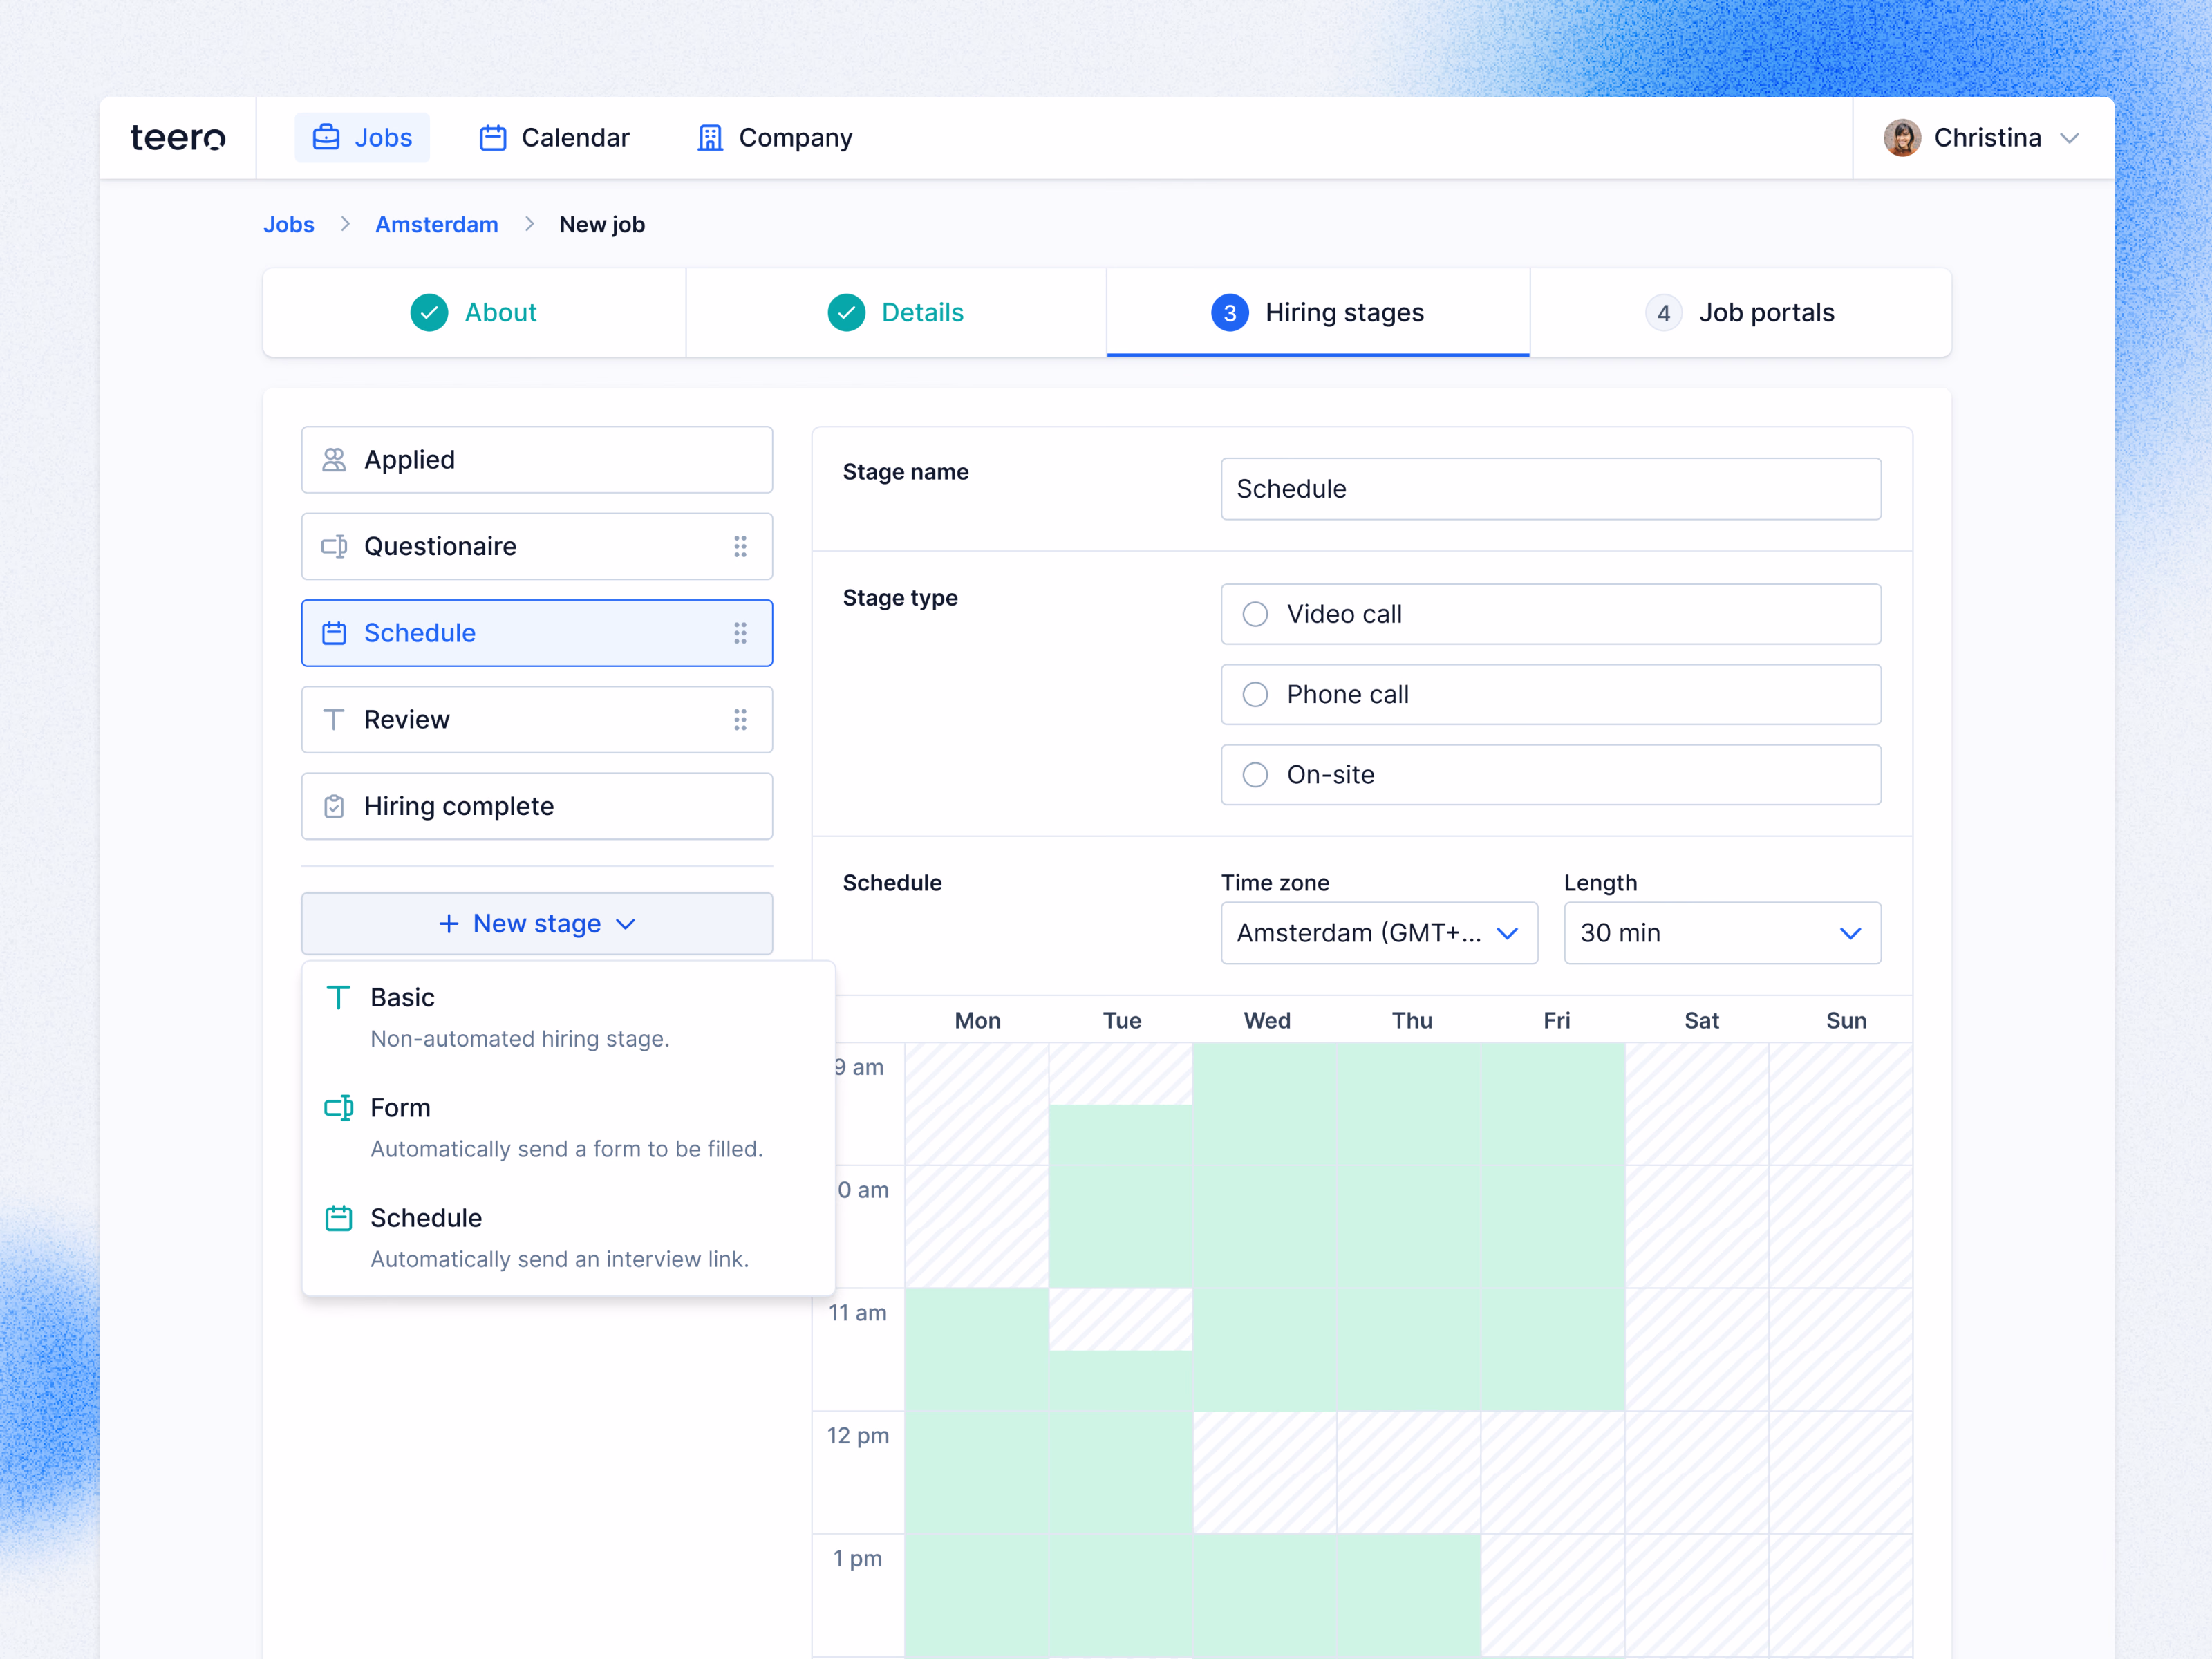Open the Jobs breadcrumb link
The height and width of the screenshot is (1659, 2212).
(x=289, y=225)
